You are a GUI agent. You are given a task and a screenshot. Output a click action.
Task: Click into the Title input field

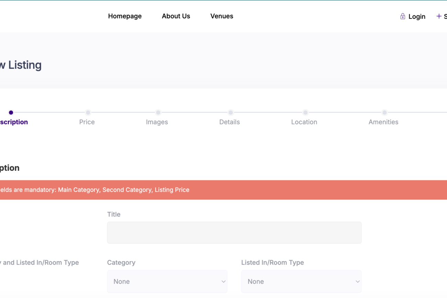point(234,233)
